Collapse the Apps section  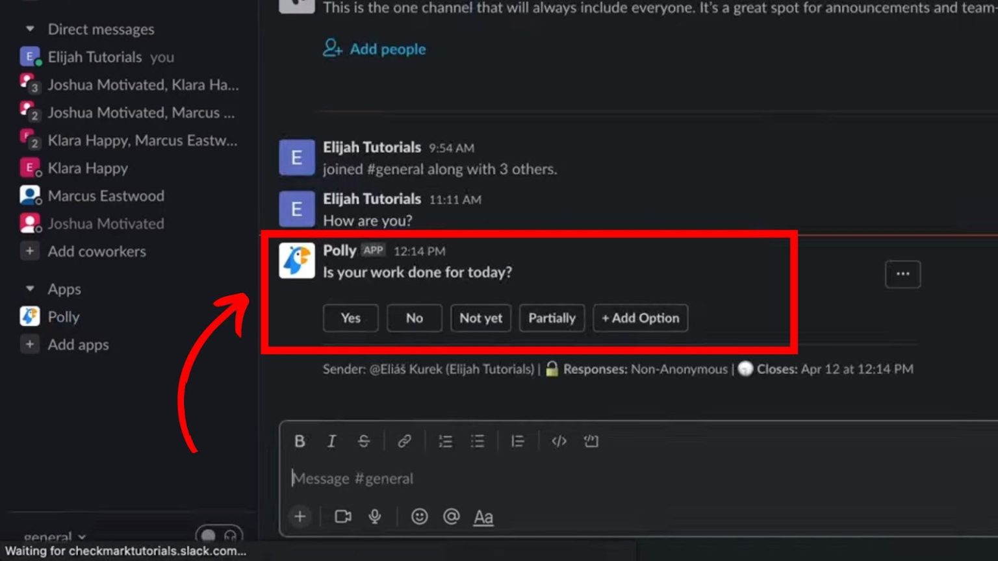[x=29, y=288]
